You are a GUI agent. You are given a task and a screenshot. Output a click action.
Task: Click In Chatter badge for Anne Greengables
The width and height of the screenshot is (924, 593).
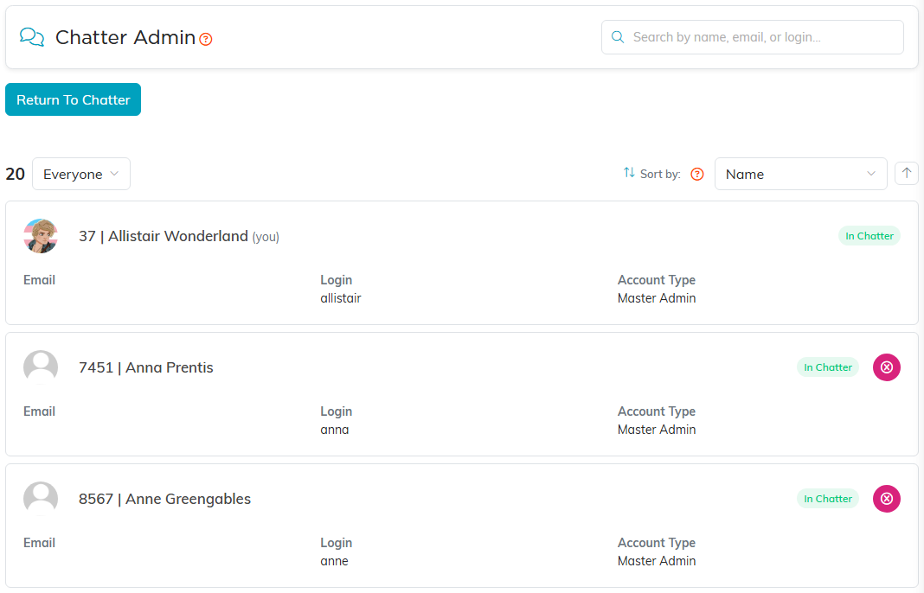coord(828,499)
